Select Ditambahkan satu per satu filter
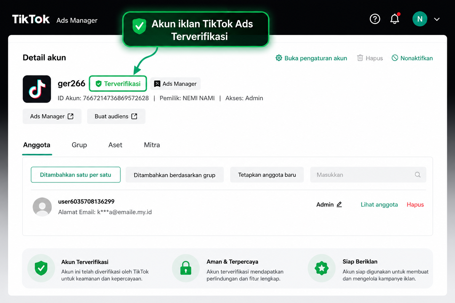Image resolution: width=455 pixels, height=303 pixels. pyautogui.click(x=76, y=175)
